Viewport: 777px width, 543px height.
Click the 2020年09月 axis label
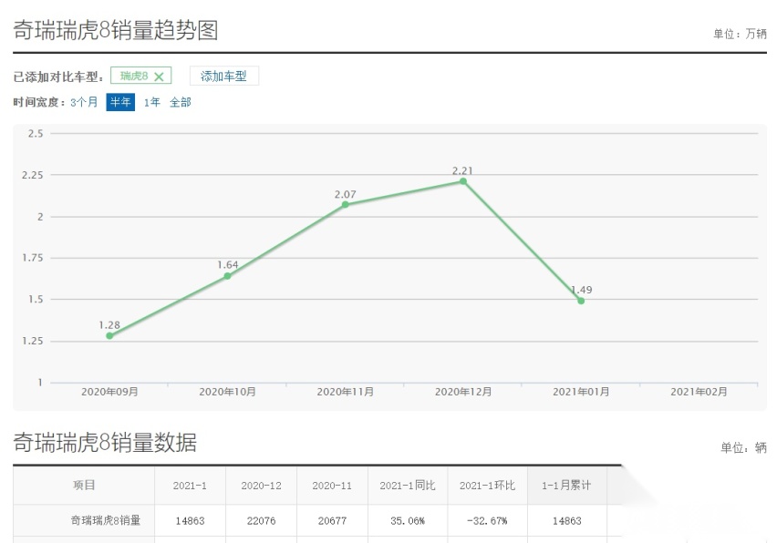coord(109,392)
